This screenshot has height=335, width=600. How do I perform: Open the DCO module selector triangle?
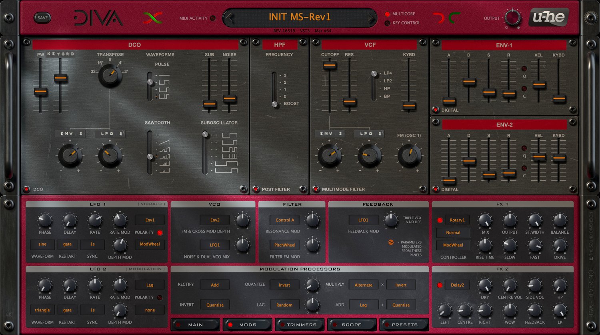pos(26,189)
